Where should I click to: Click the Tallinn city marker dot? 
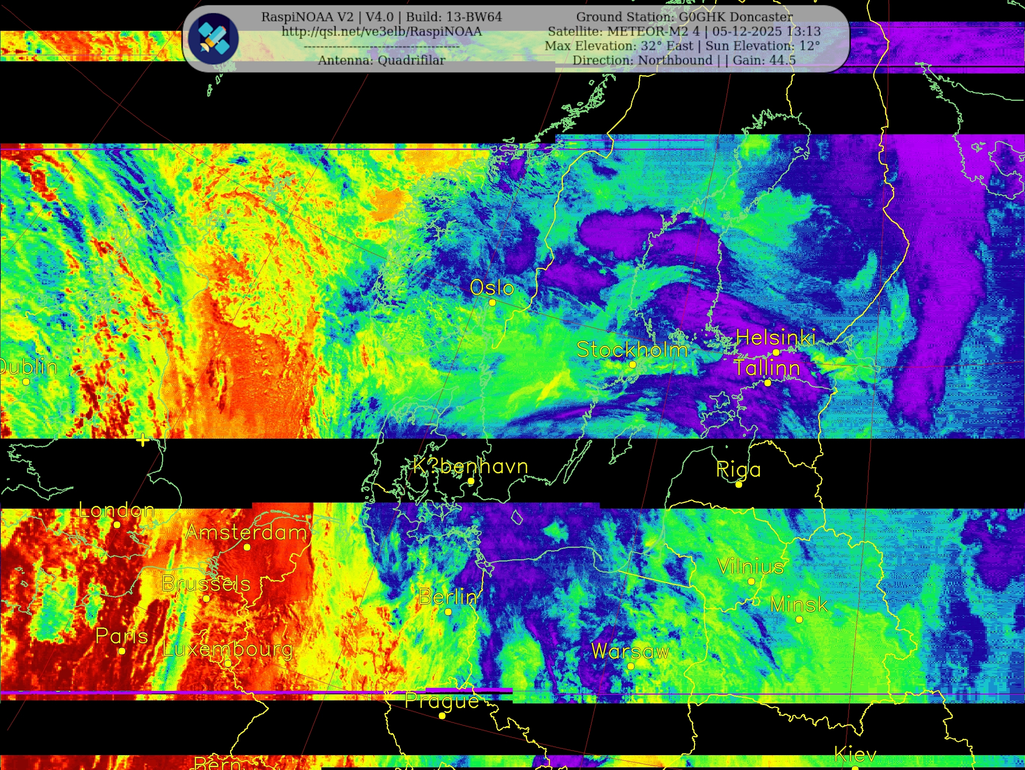pos(768,383)
